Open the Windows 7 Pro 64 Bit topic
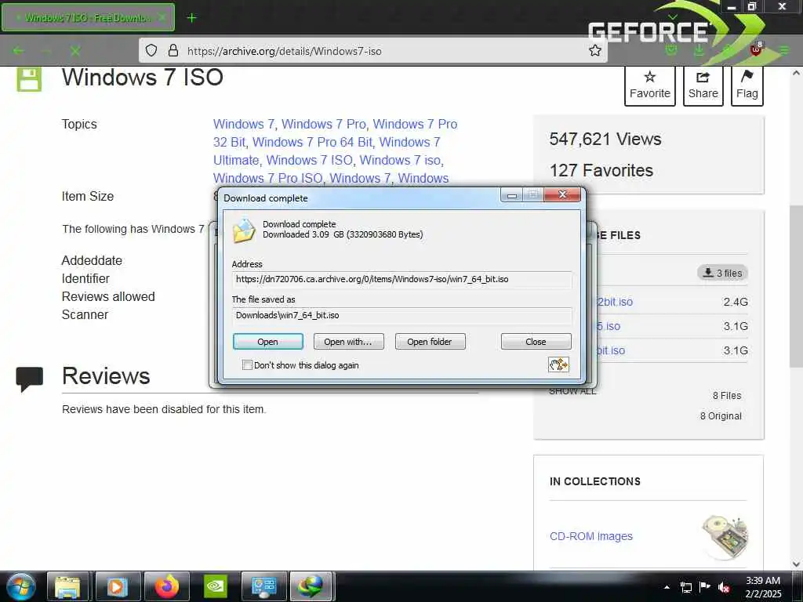This screenshot has width=803, height=602. [x=312, y=142]
